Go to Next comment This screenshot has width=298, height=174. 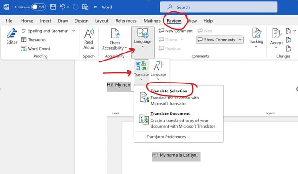(x=205, y=31)
